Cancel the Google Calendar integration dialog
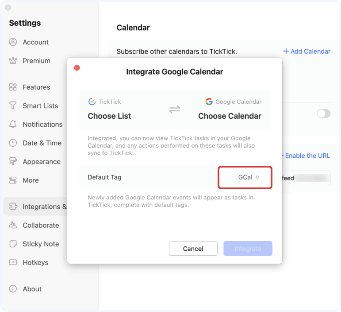 tap(193, 249)
